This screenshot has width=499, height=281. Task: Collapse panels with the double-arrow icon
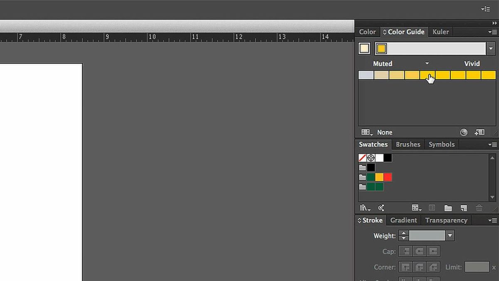pyautogui.click(x=494, y=23)
